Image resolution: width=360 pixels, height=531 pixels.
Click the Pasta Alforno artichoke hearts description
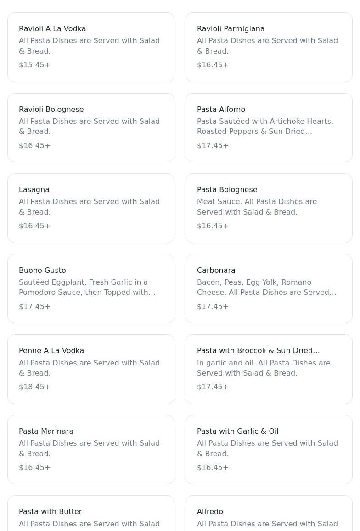265,127
